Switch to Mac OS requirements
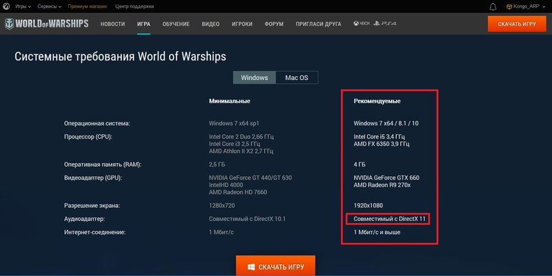 tap(297, 78)
